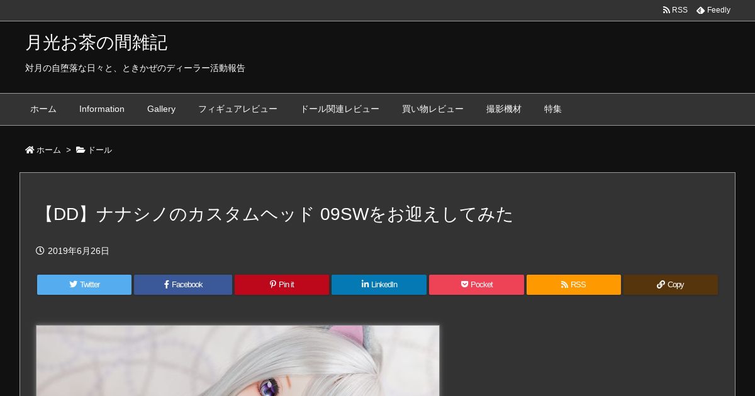The width and height of the screenshot is (755, 396).
Task: Save the post to Pocket
Action: pyautogui.click(x=476, y=285)
